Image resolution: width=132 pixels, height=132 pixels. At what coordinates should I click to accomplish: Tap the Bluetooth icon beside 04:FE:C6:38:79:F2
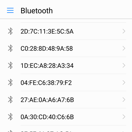(10, 82)
